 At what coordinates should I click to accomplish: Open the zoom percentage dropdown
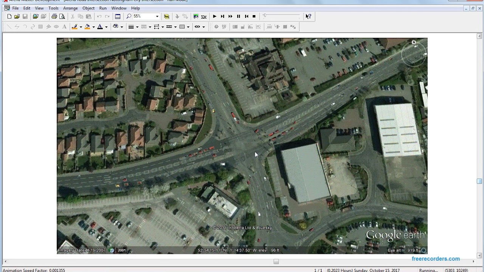pos(157,16)
